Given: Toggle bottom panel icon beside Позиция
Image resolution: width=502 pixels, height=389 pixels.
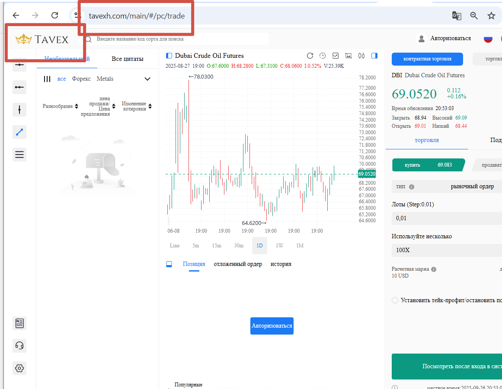Looking at the screenshot, I should click(169, 264).
